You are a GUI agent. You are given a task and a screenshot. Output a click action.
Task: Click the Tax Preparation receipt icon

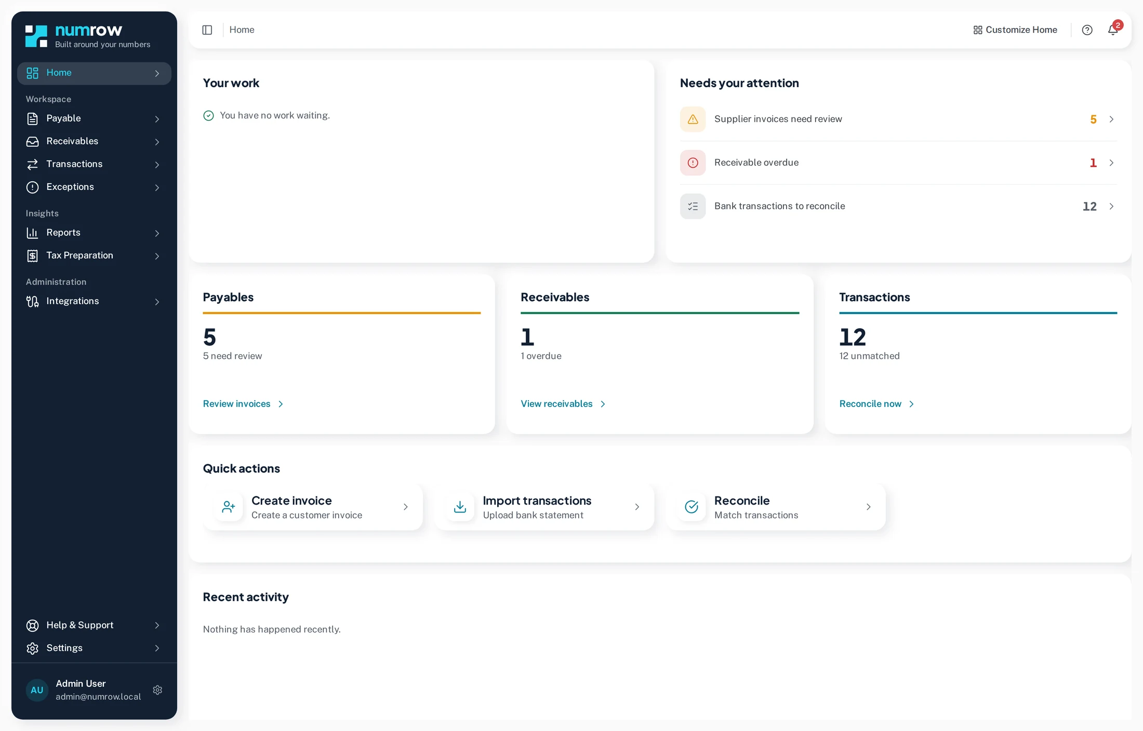coord(32,256)
